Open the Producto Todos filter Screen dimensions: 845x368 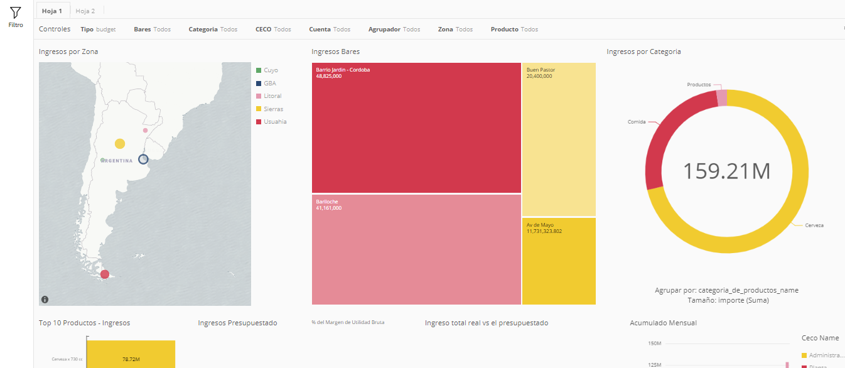(514, 30)
